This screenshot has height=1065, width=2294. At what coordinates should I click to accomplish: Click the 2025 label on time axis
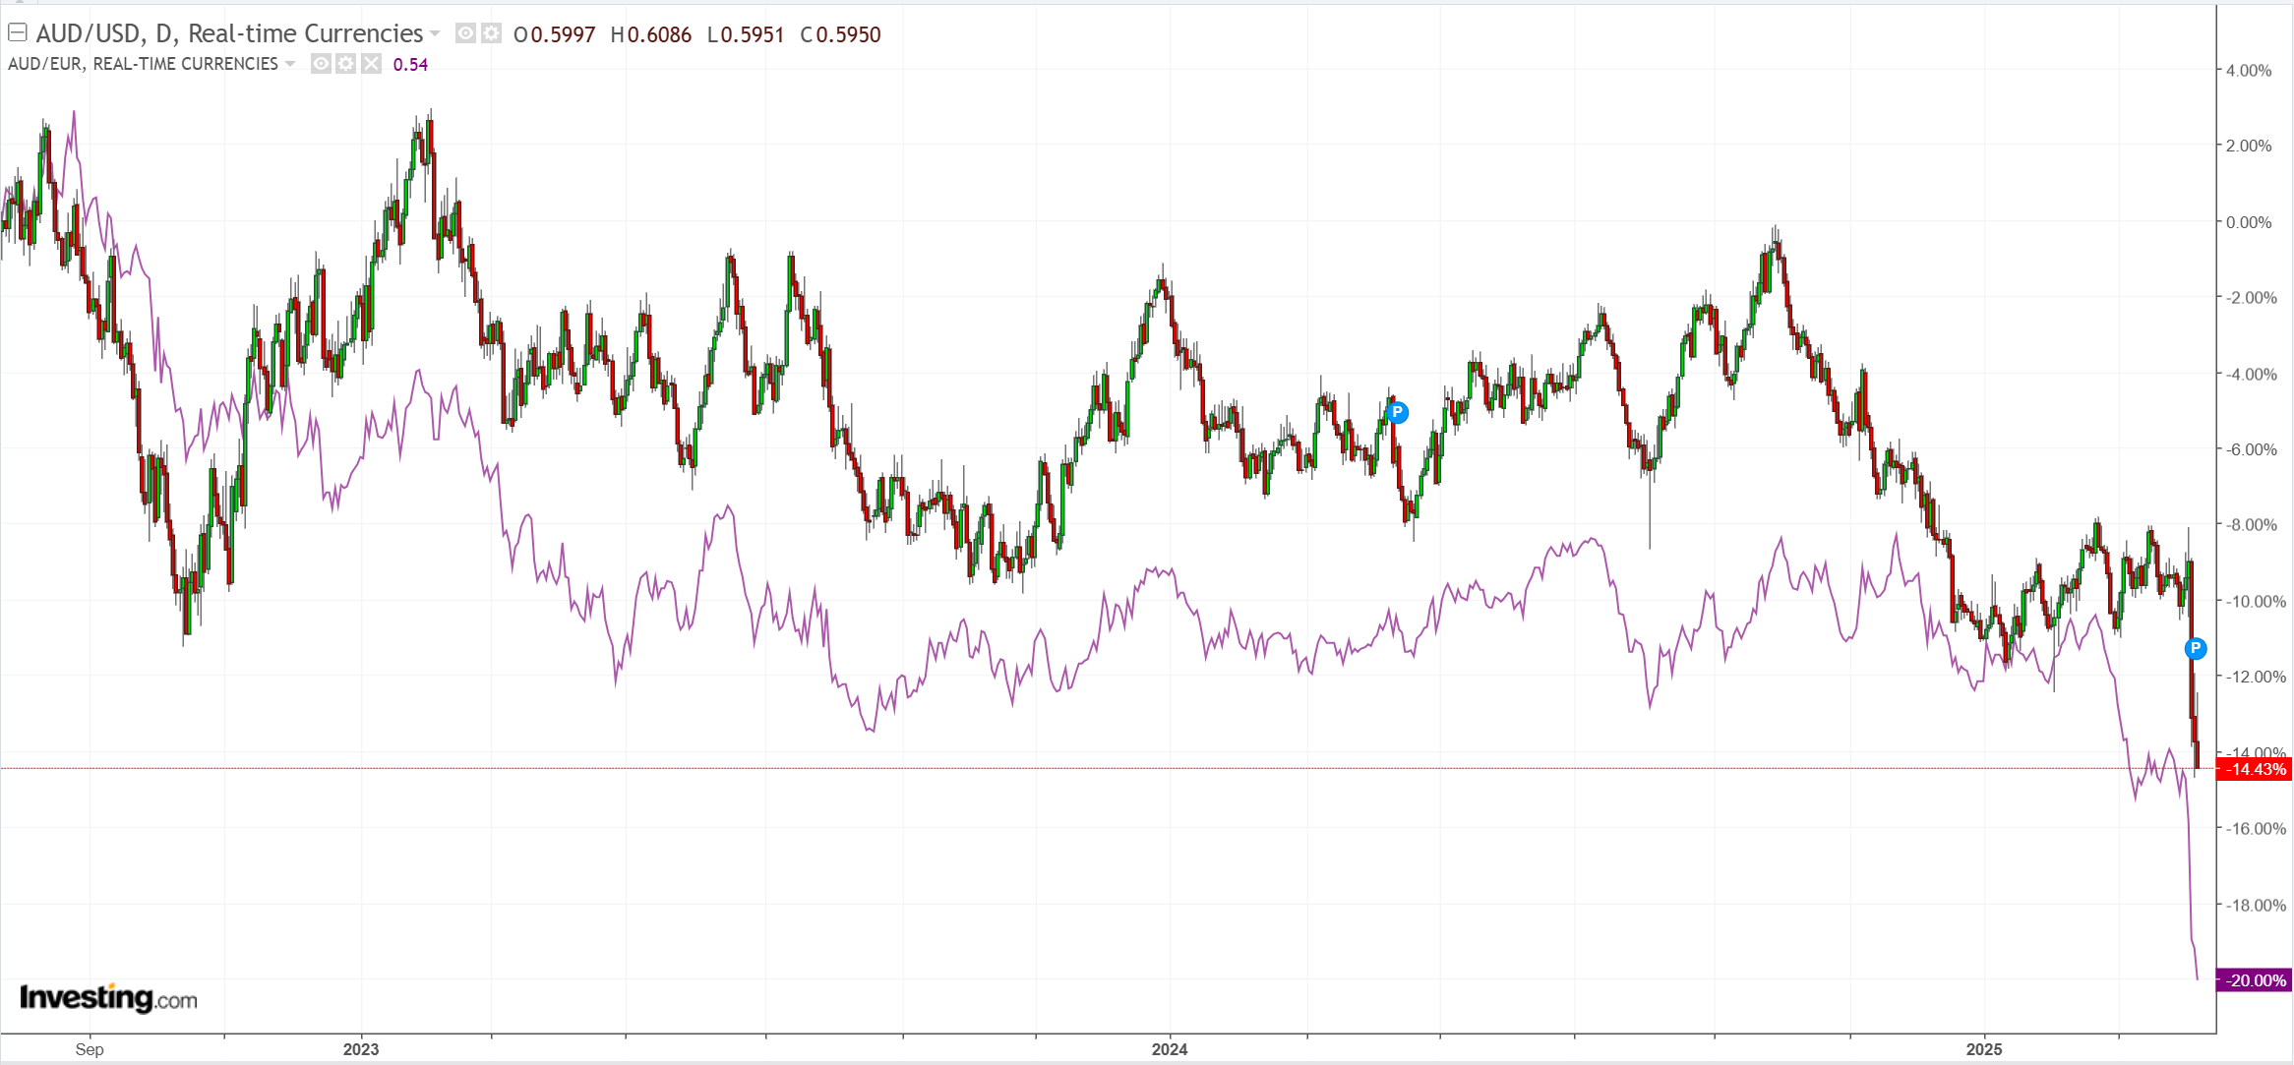click(x=1983, y=1049)
